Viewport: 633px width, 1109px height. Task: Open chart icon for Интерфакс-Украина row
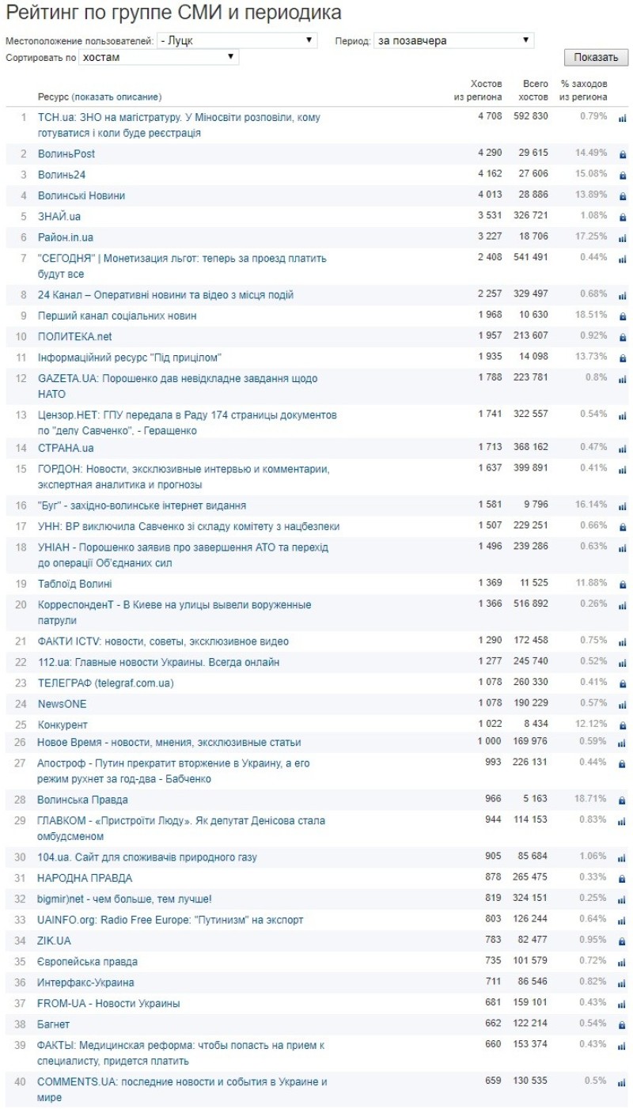point(622,983)
